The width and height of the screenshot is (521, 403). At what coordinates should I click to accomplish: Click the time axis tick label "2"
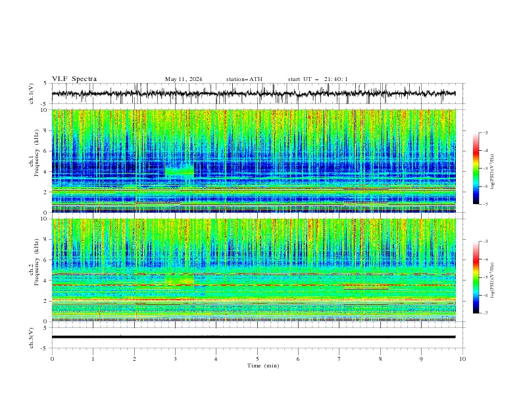(x=134, y=359)
